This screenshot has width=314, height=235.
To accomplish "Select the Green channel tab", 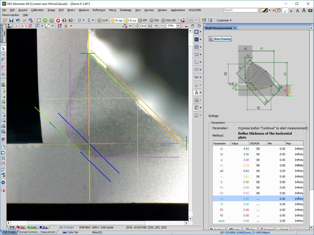I will pyautogui.click(x=32, y=227).
